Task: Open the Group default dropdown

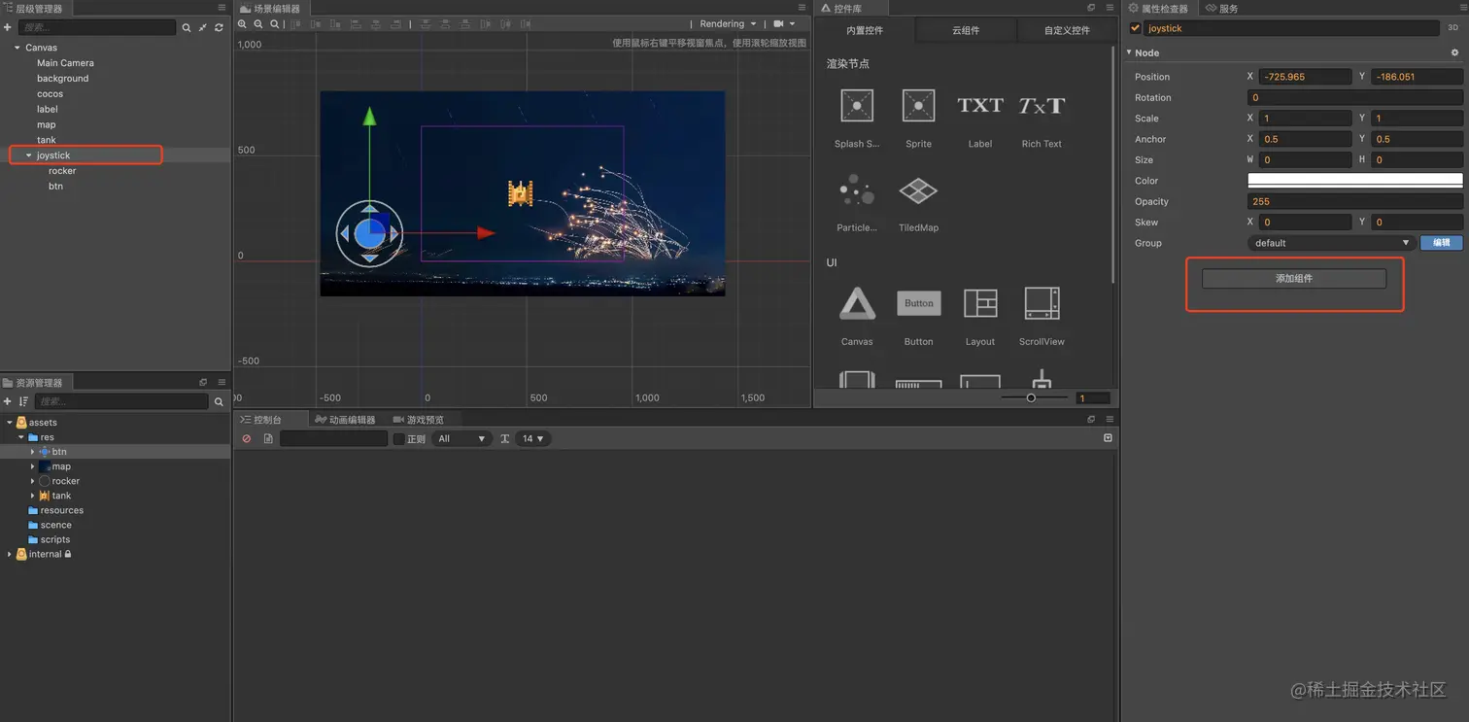Action: click(x=1331, y=243)
